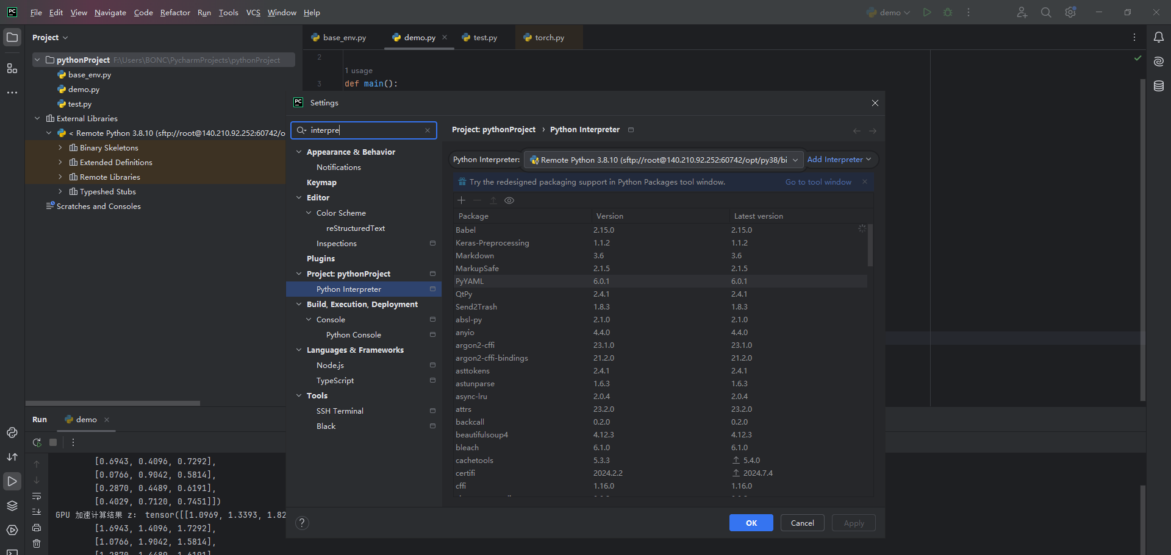Open the Database tool window icon

pos(1159,86)
